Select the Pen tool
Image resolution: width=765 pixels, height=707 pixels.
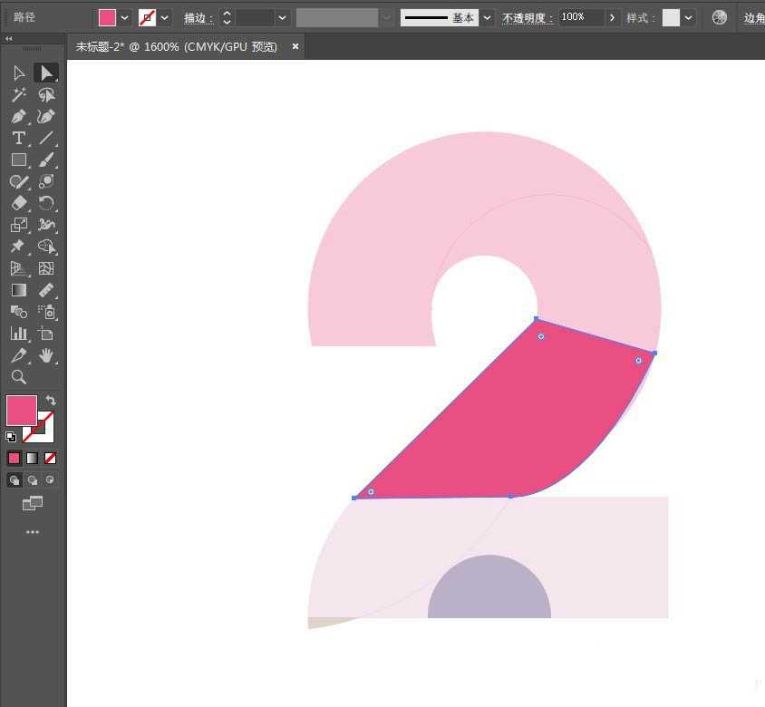[18, 116]
